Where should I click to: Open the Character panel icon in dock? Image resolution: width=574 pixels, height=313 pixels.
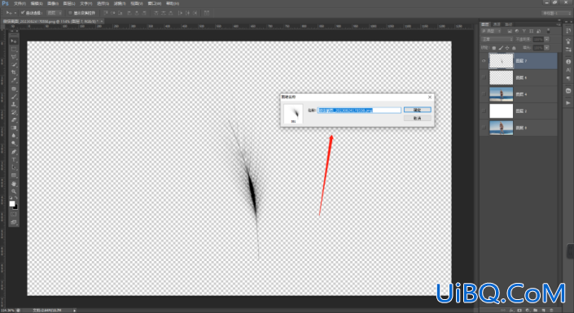pyautogui.click(x=568, y=70)
